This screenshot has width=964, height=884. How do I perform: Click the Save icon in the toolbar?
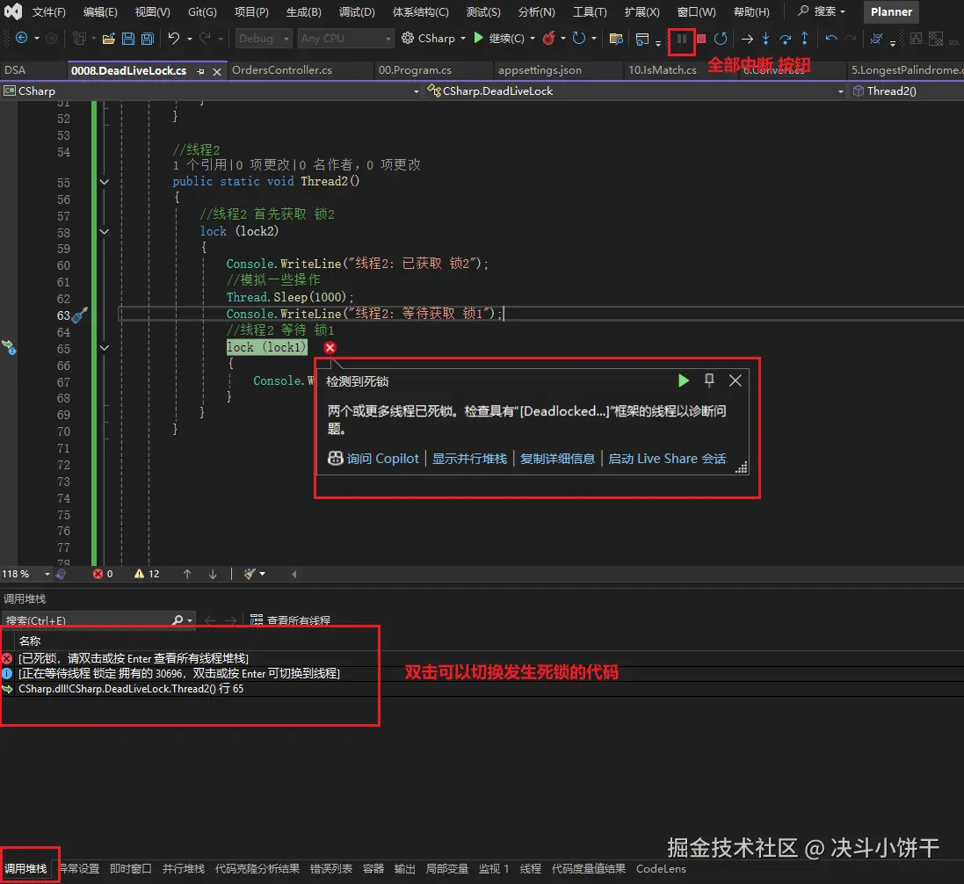pos(128,39)
